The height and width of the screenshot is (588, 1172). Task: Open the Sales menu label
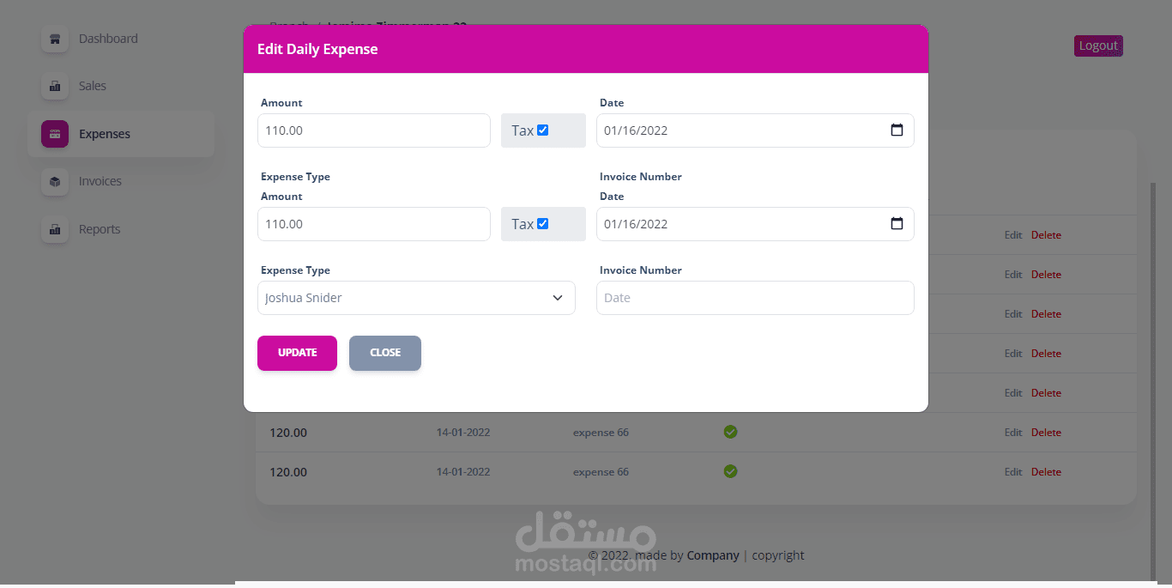click(93, 86)
